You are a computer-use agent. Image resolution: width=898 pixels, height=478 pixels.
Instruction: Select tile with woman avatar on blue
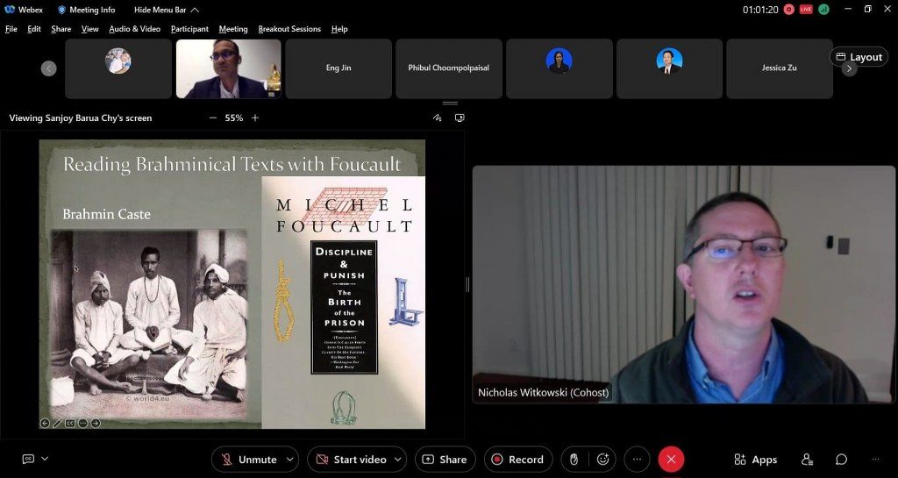point(559,68)
